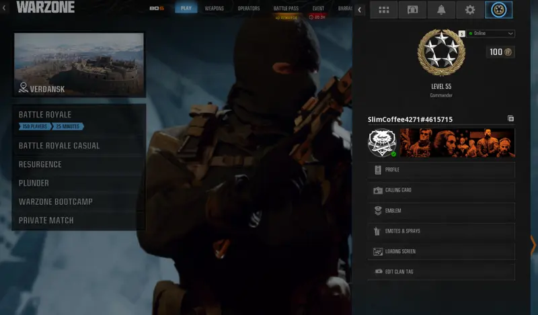Open notifications bell icon
This screenshot has height=315, width=538.
pyautogui.click(x=441, y=10)
